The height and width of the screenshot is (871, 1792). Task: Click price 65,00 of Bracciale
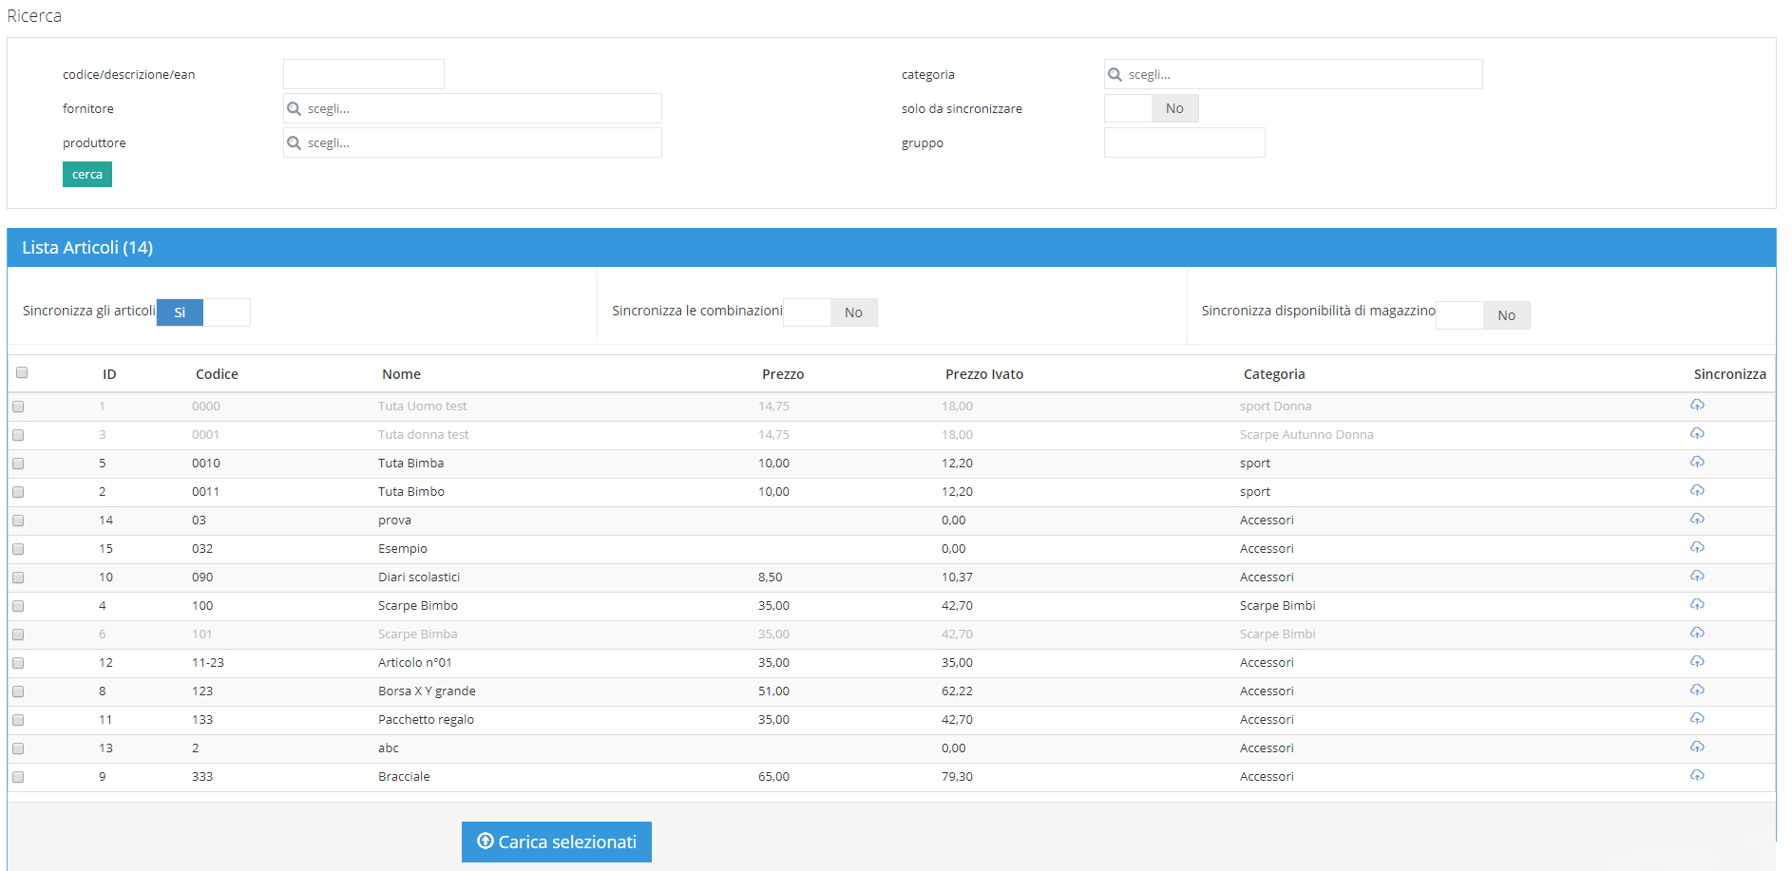click(773, 776)
